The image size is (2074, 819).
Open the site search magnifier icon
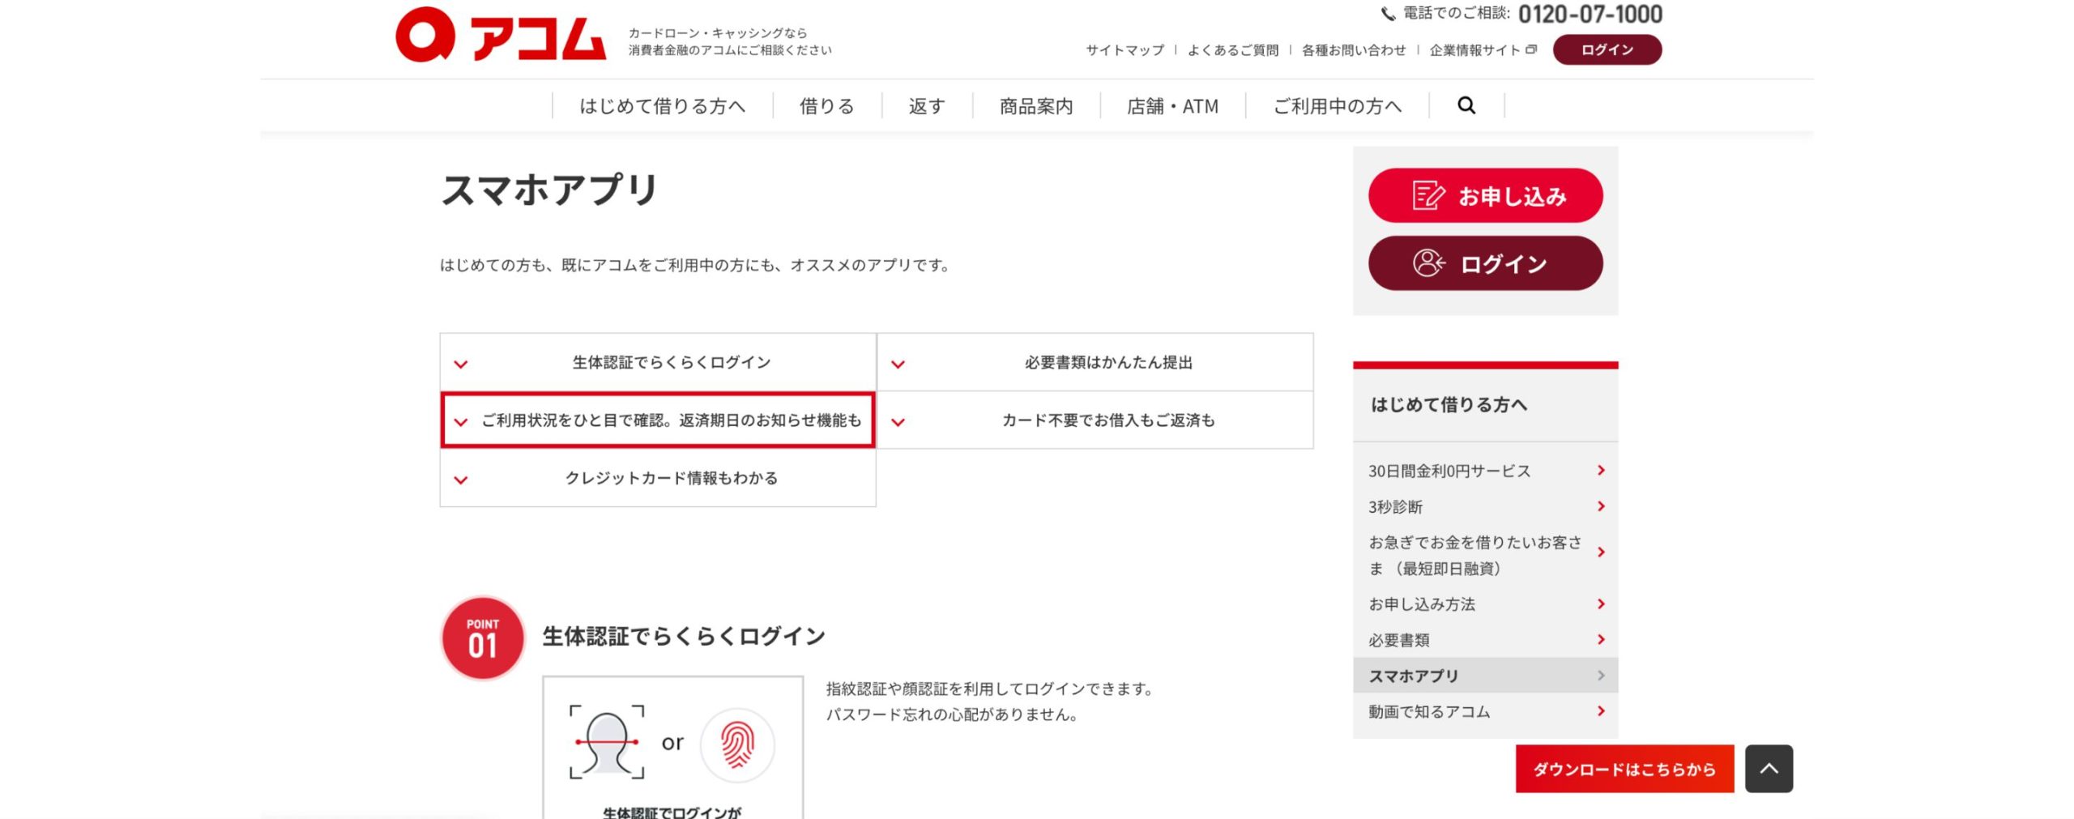1466,105
